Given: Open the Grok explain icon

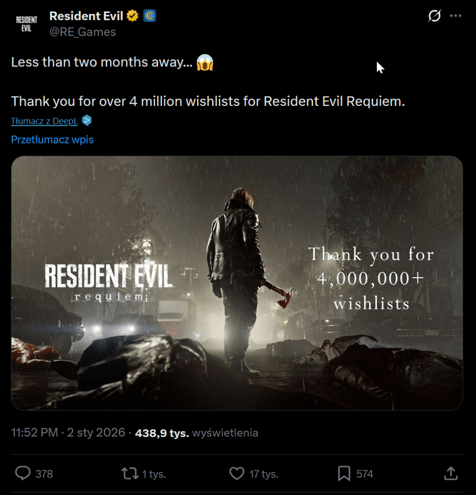Looking at the screenshot, I should point(434,16).
